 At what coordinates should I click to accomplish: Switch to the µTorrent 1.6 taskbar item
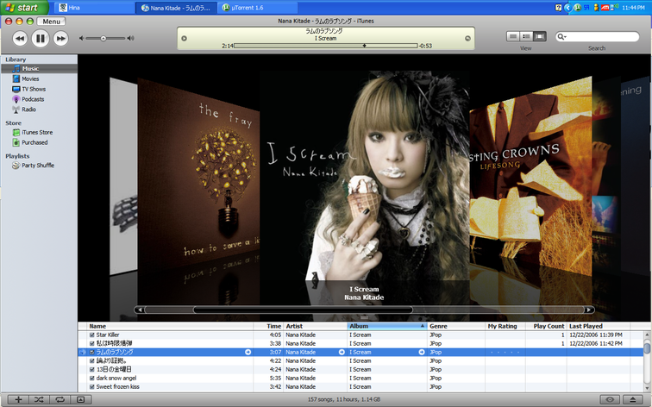(257, 8)
